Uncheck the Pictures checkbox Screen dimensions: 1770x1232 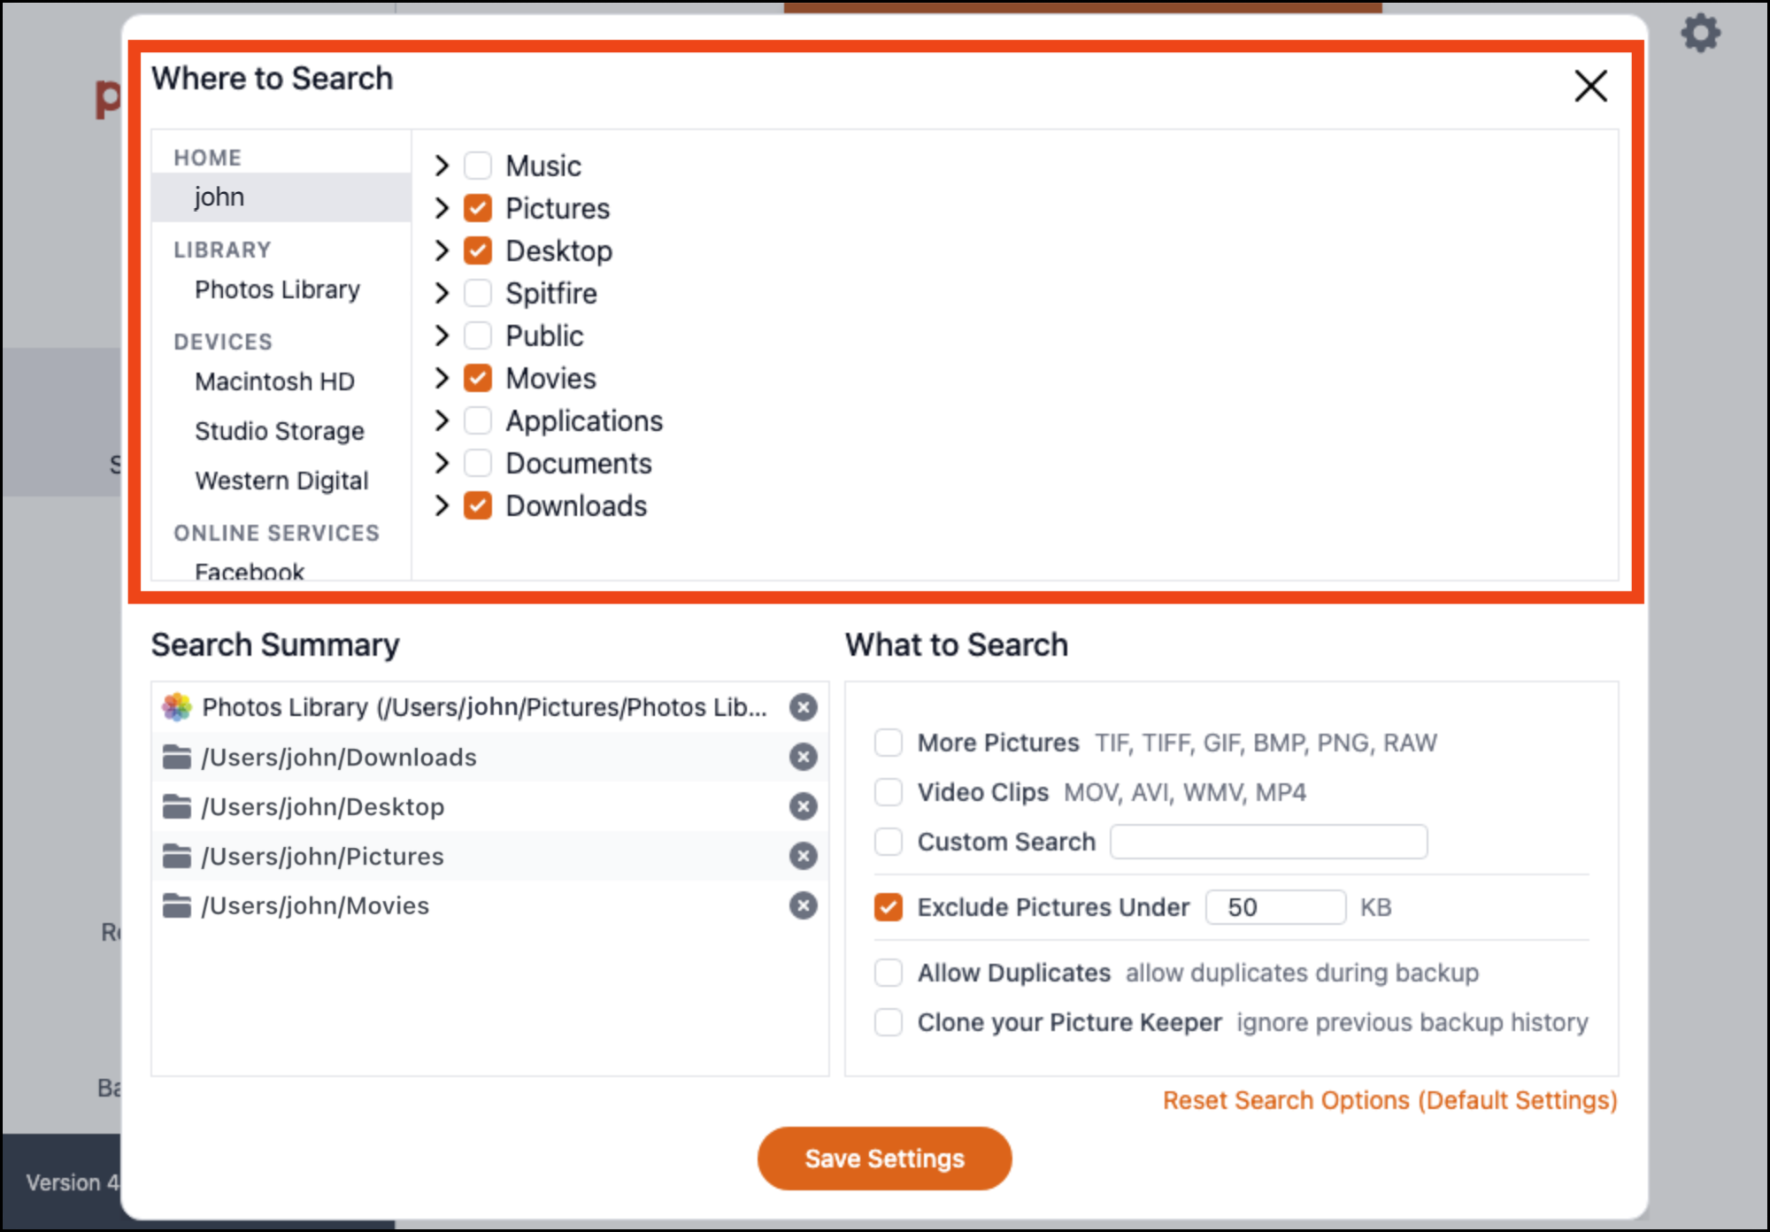coord(477,208)
